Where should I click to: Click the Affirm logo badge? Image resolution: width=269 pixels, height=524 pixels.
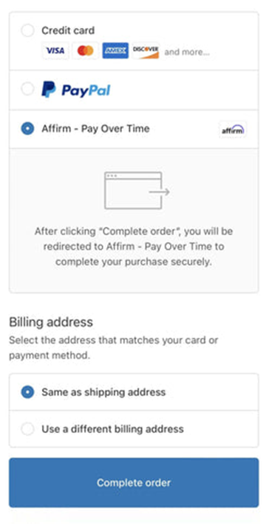234,130
